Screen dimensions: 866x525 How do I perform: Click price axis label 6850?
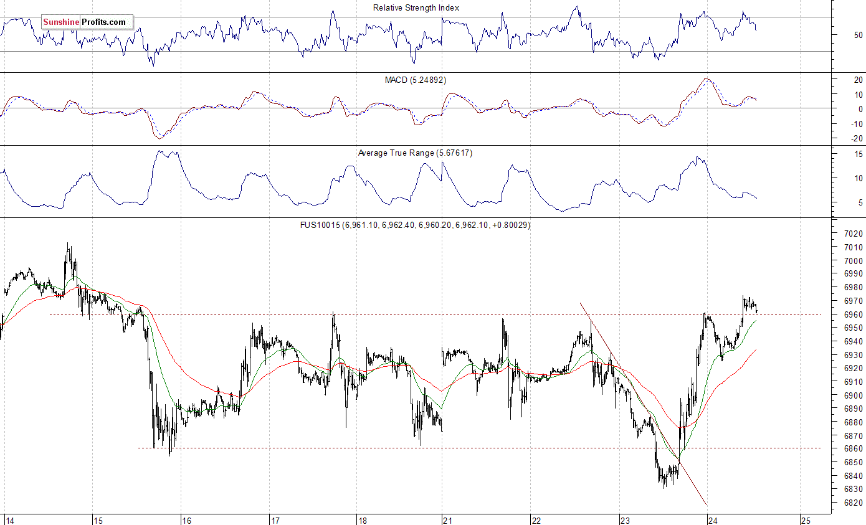[854, 463]
